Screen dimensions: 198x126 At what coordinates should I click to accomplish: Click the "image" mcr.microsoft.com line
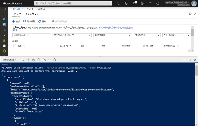tap(62, 90)
